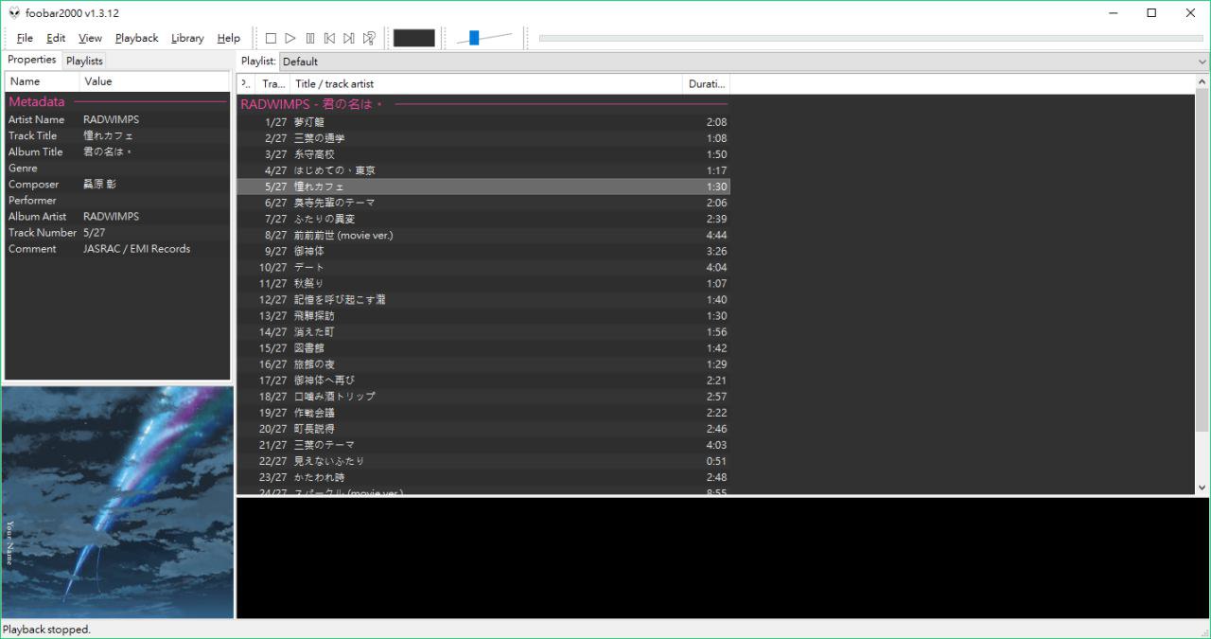The image size is (1211, 639).
Task: Select track 13/27 in playlist
Action: click(483, 315)
